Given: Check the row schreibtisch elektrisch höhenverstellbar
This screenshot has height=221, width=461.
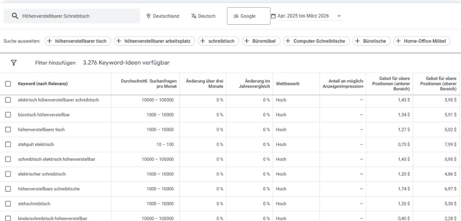Looking at the screenshot, I should (x=8, y=159).
